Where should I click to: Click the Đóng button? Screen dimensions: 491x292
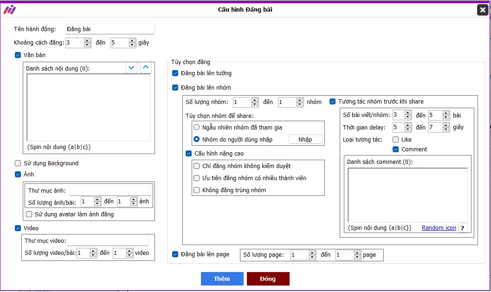tap(268, 279)
